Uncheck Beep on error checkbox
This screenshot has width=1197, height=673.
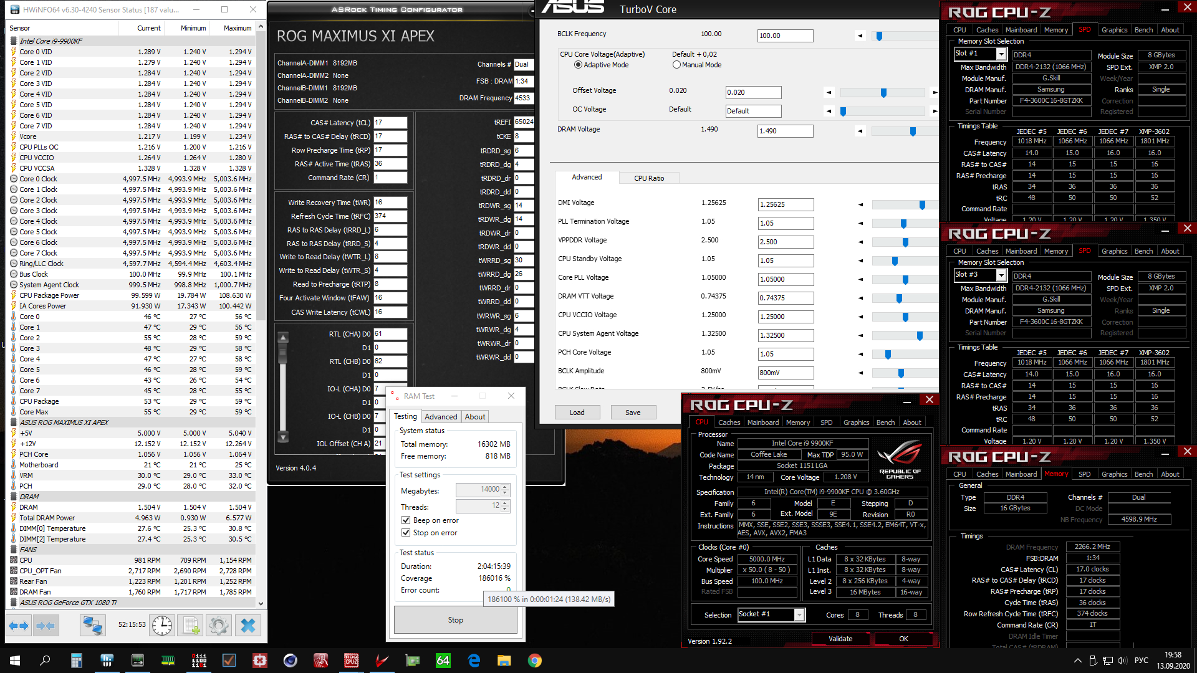(406, 520)
